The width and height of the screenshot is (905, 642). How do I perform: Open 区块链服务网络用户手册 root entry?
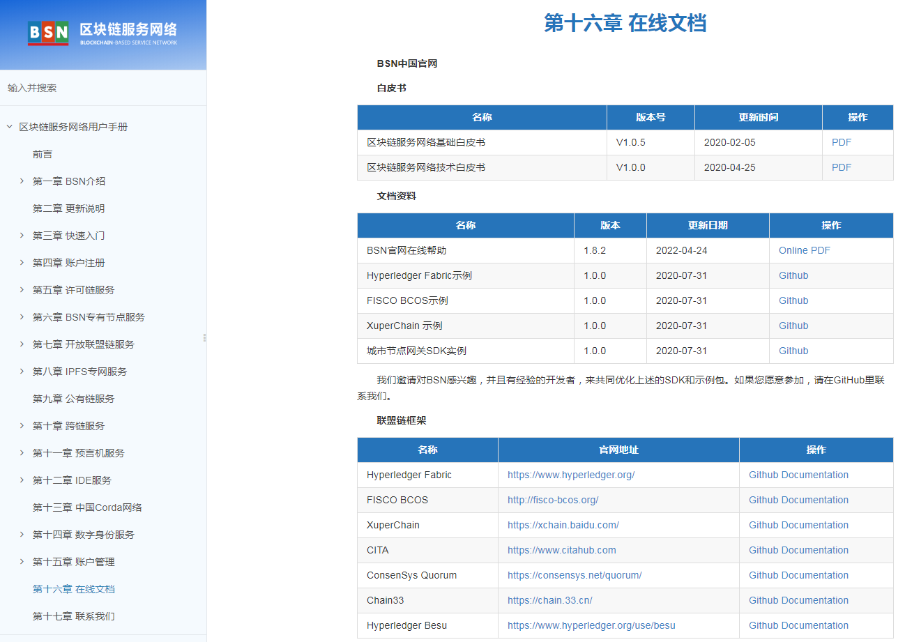point(73,127)
